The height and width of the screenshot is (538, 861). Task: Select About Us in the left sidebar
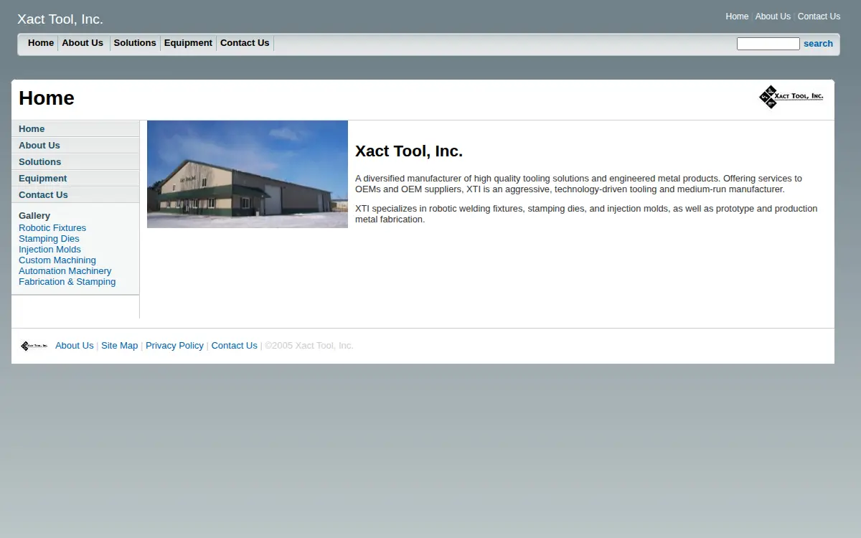pyautogui.click(x=75, y=146)
